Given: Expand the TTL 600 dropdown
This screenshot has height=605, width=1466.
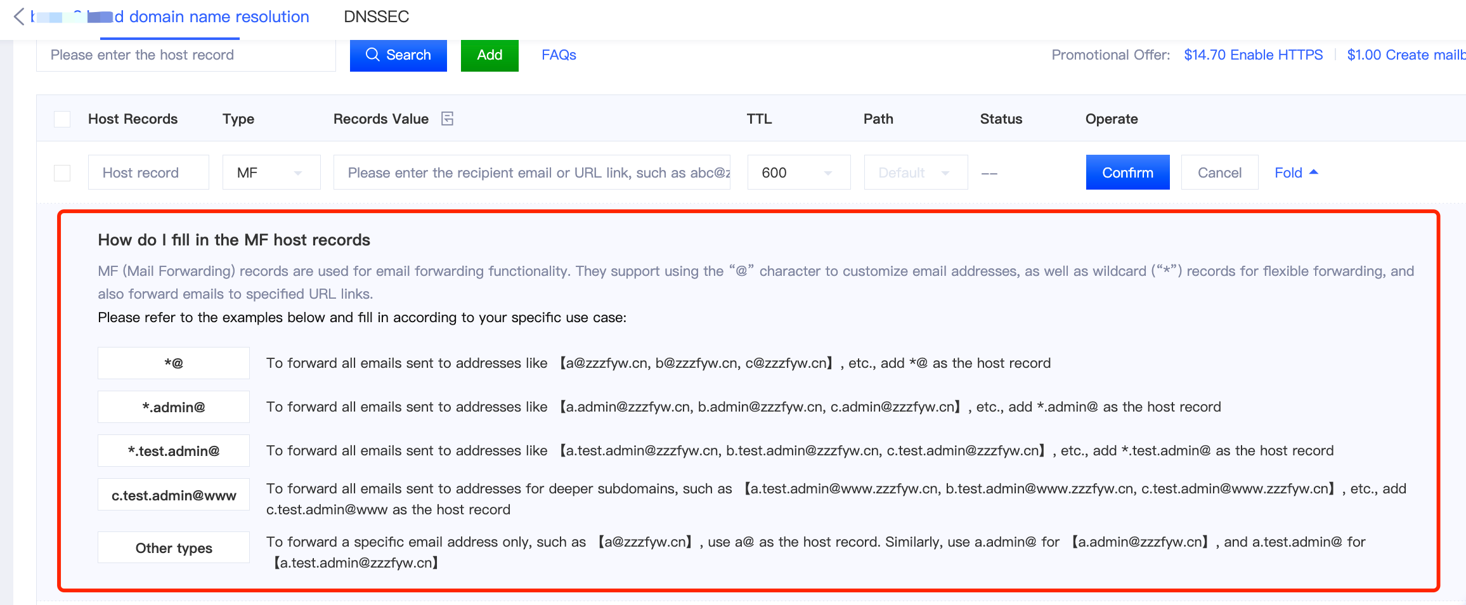Looking at the screenshot, I should coord(798,172).
